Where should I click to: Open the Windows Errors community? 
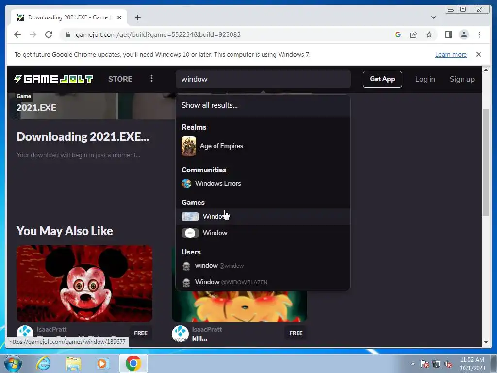click(263, 183)
